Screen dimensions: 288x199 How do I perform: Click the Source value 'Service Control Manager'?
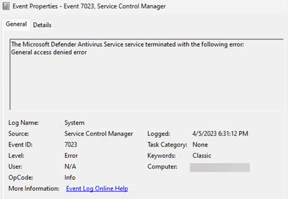click(98, 134)
